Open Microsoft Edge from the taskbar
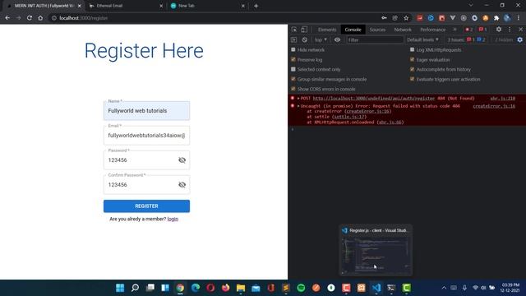The height and width of the screenshot is (296, 526). coord(196,288)
